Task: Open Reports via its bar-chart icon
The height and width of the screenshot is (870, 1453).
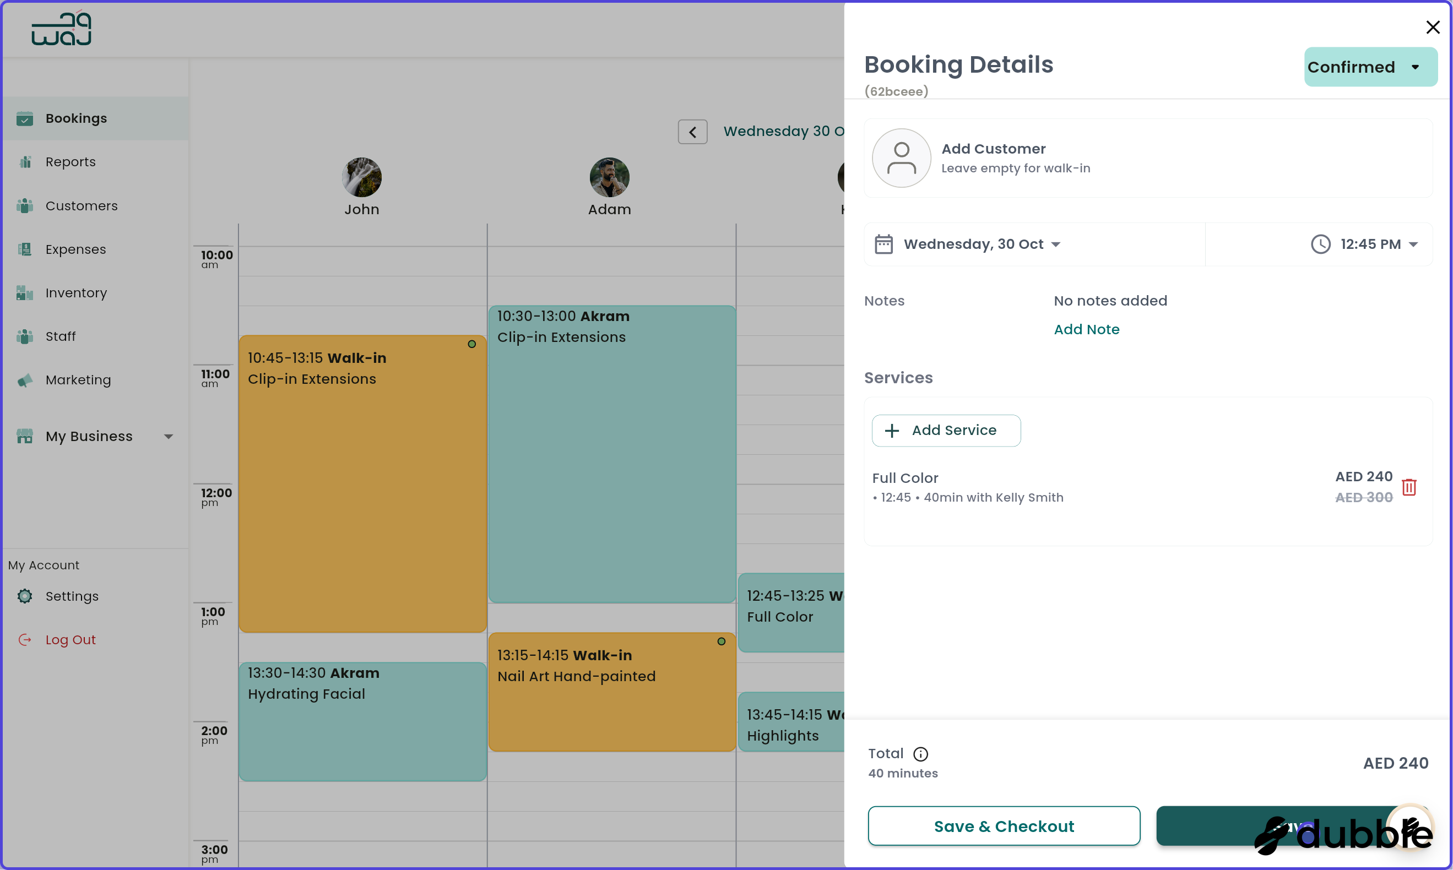Action: click(25, 162)
